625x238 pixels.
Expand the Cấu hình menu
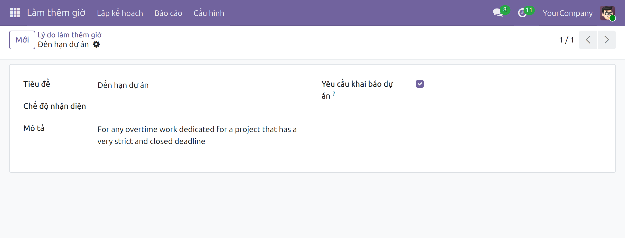pos(209,13)
